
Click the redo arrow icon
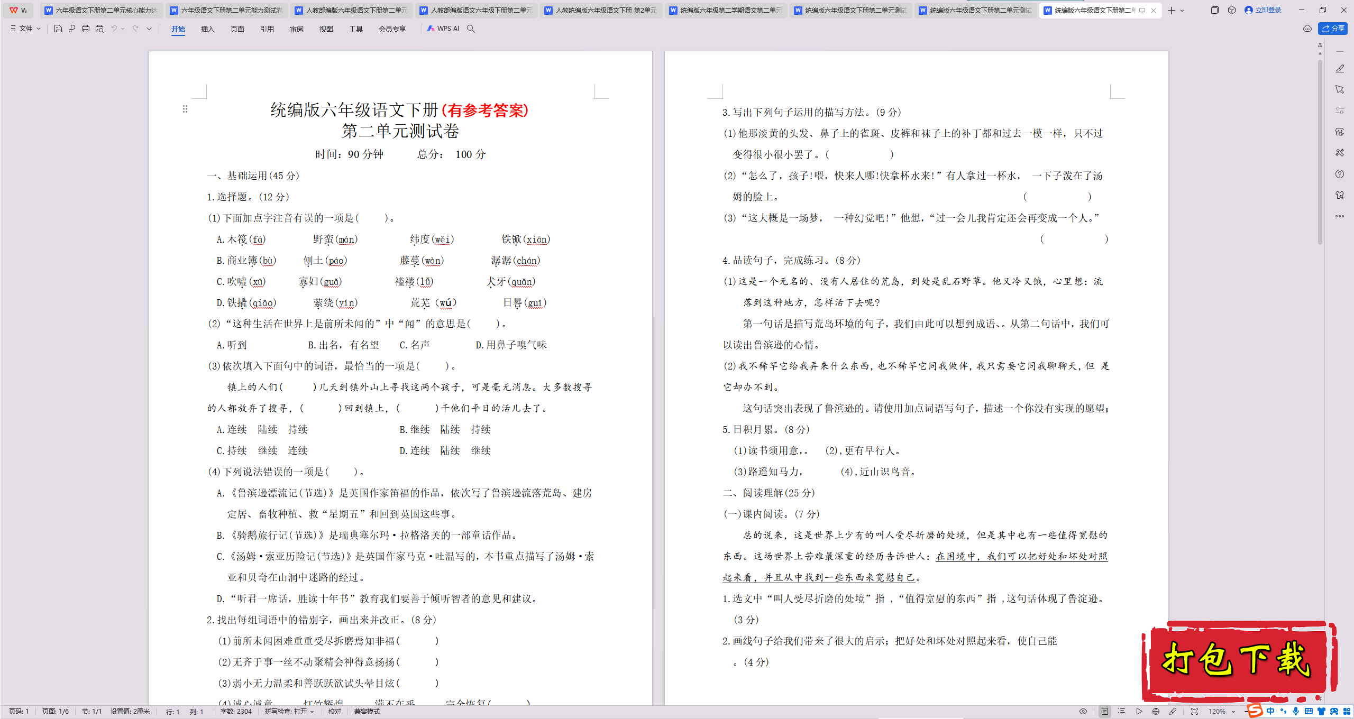[135, 29]
